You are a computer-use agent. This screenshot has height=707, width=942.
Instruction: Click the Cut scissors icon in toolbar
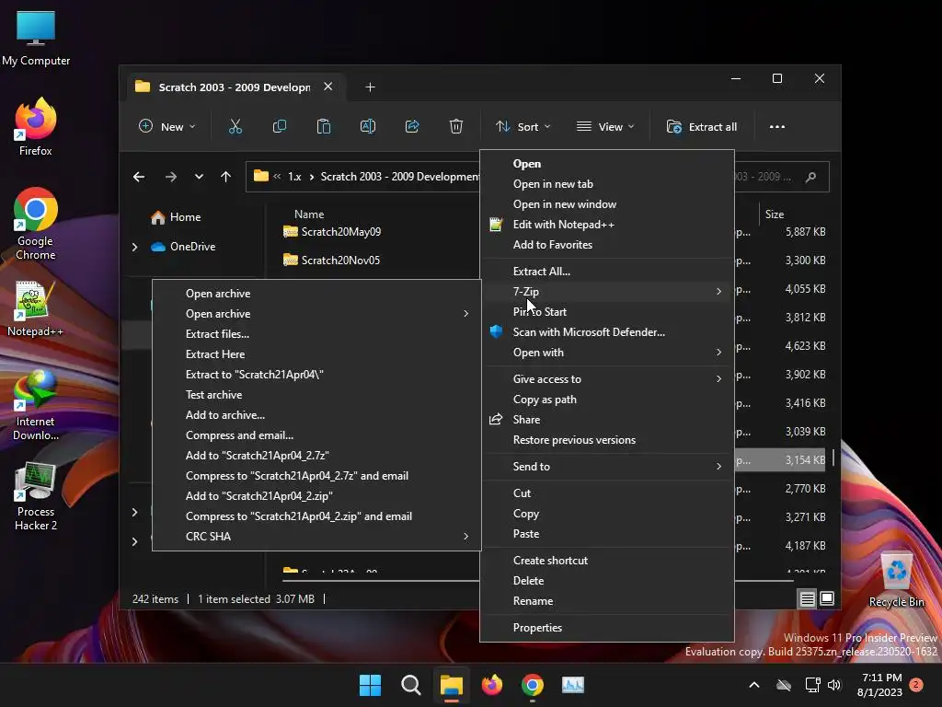coord(235,127)
